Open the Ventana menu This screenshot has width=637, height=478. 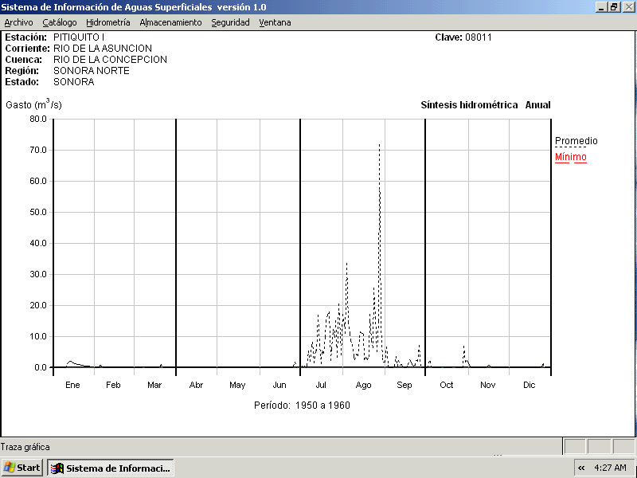(275, 22)
